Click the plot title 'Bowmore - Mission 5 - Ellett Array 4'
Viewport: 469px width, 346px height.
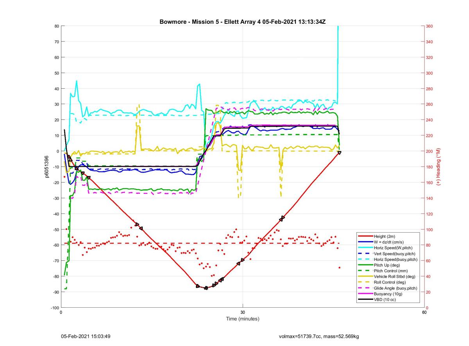click(210, 22)
